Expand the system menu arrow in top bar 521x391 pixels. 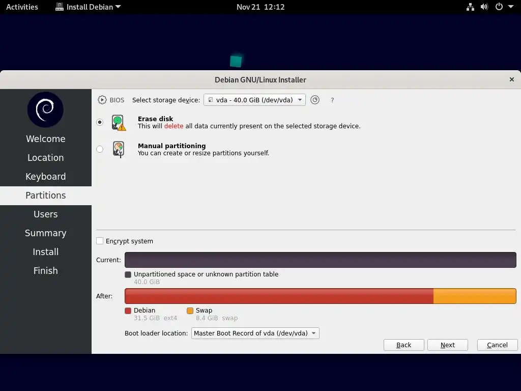511,7
